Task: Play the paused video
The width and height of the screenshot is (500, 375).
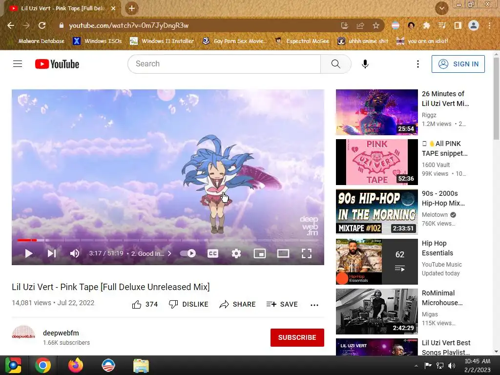Action: point(29,253)
